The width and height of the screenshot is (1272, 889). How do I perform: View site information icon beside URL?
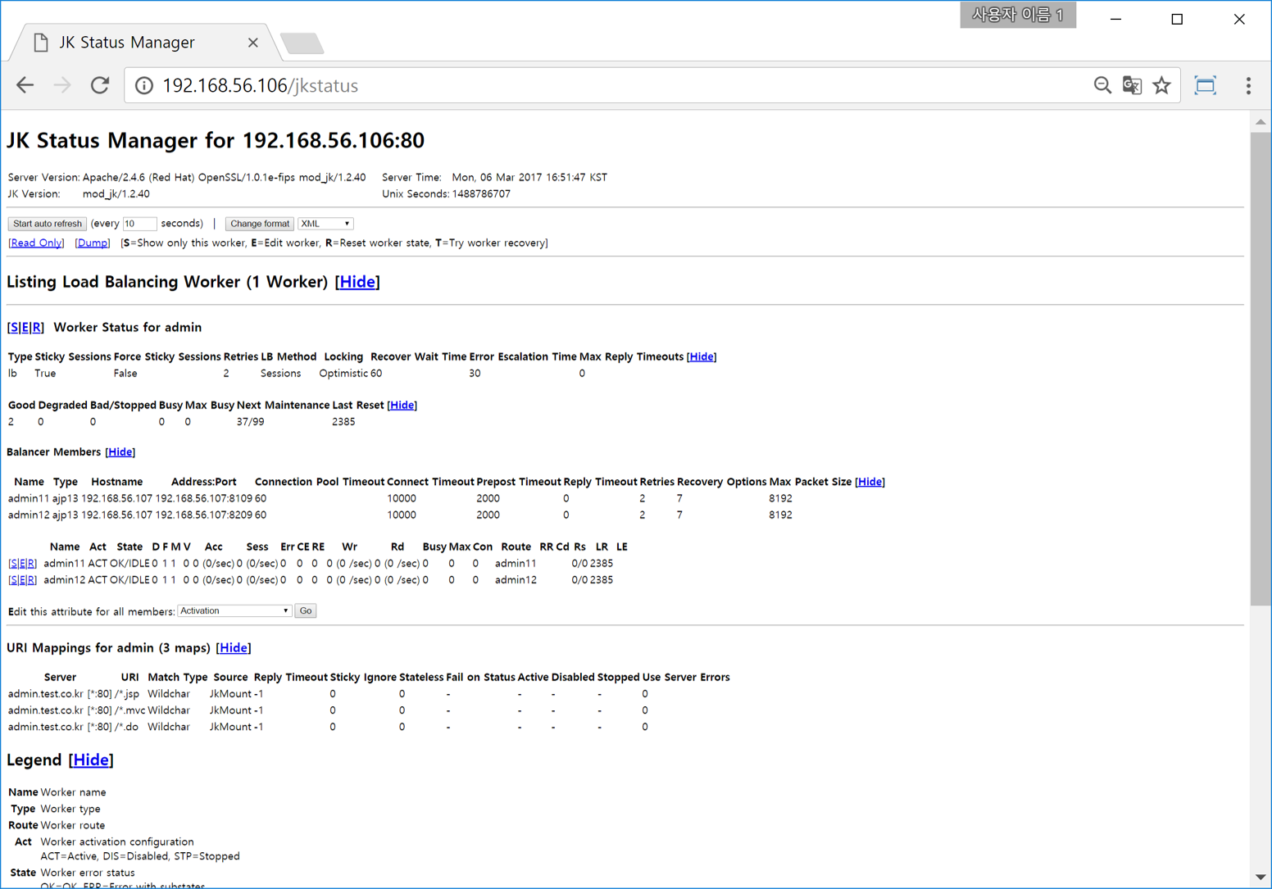144,85
